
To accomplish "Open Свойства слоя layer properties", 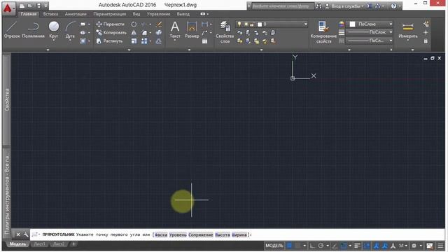I will tap(225, 32).
